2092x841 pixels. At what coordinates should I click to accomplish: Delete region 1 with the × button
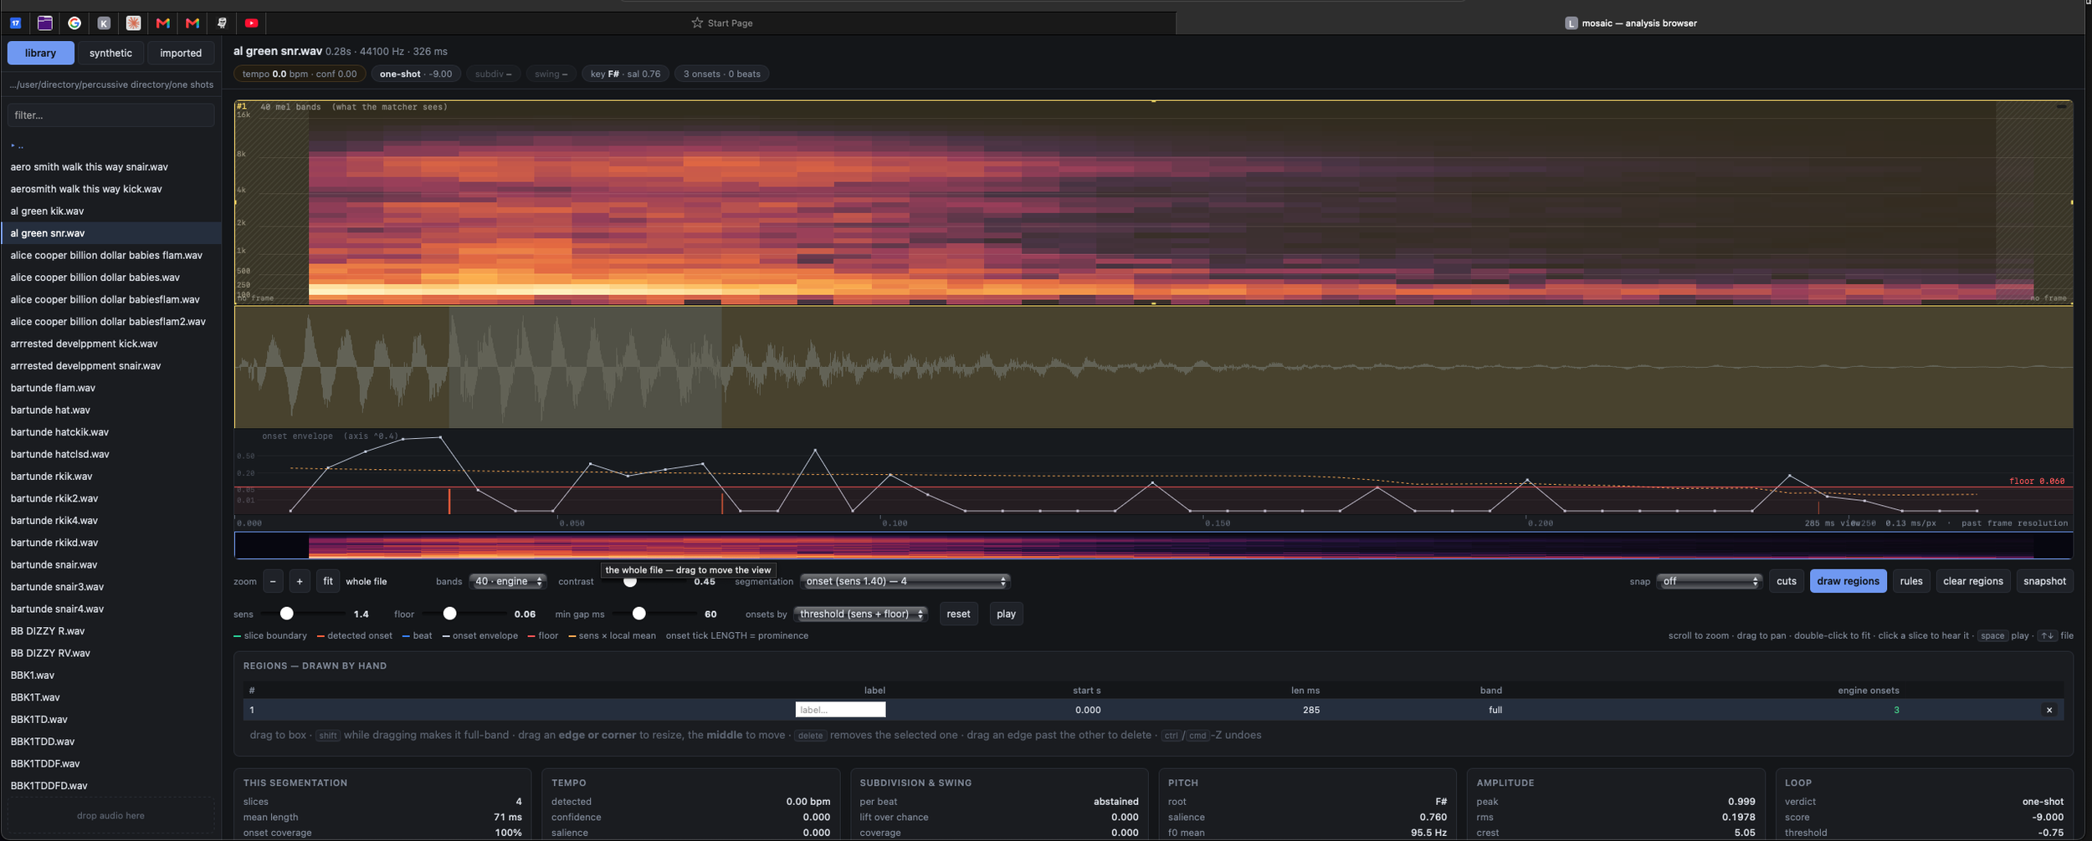pyautogui.click(x=2049, y=710)
